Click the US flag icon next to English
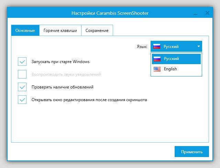The image size is (220, 168). pyautogui.click(x=157, y=69)
